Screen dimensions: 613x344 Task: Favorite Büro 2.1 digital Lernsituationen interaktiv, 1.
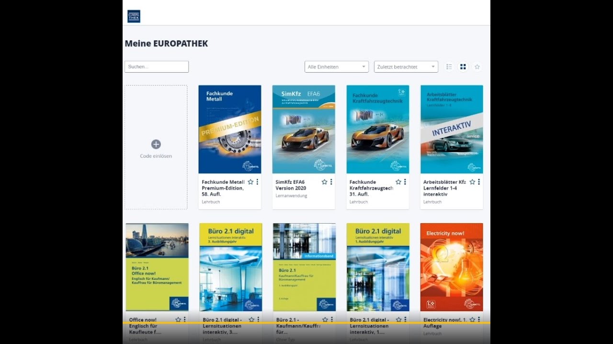pos(399,320)
